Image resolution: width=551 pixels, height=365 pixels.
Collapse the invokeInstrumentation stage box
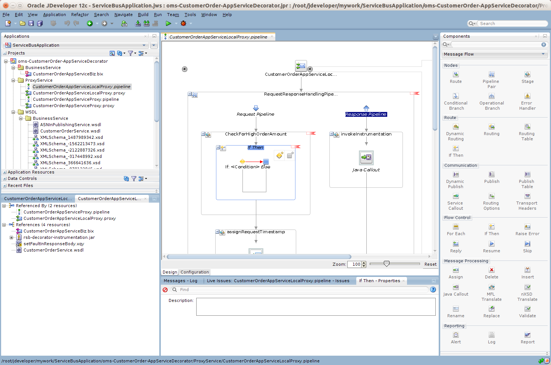pos(332,134)
